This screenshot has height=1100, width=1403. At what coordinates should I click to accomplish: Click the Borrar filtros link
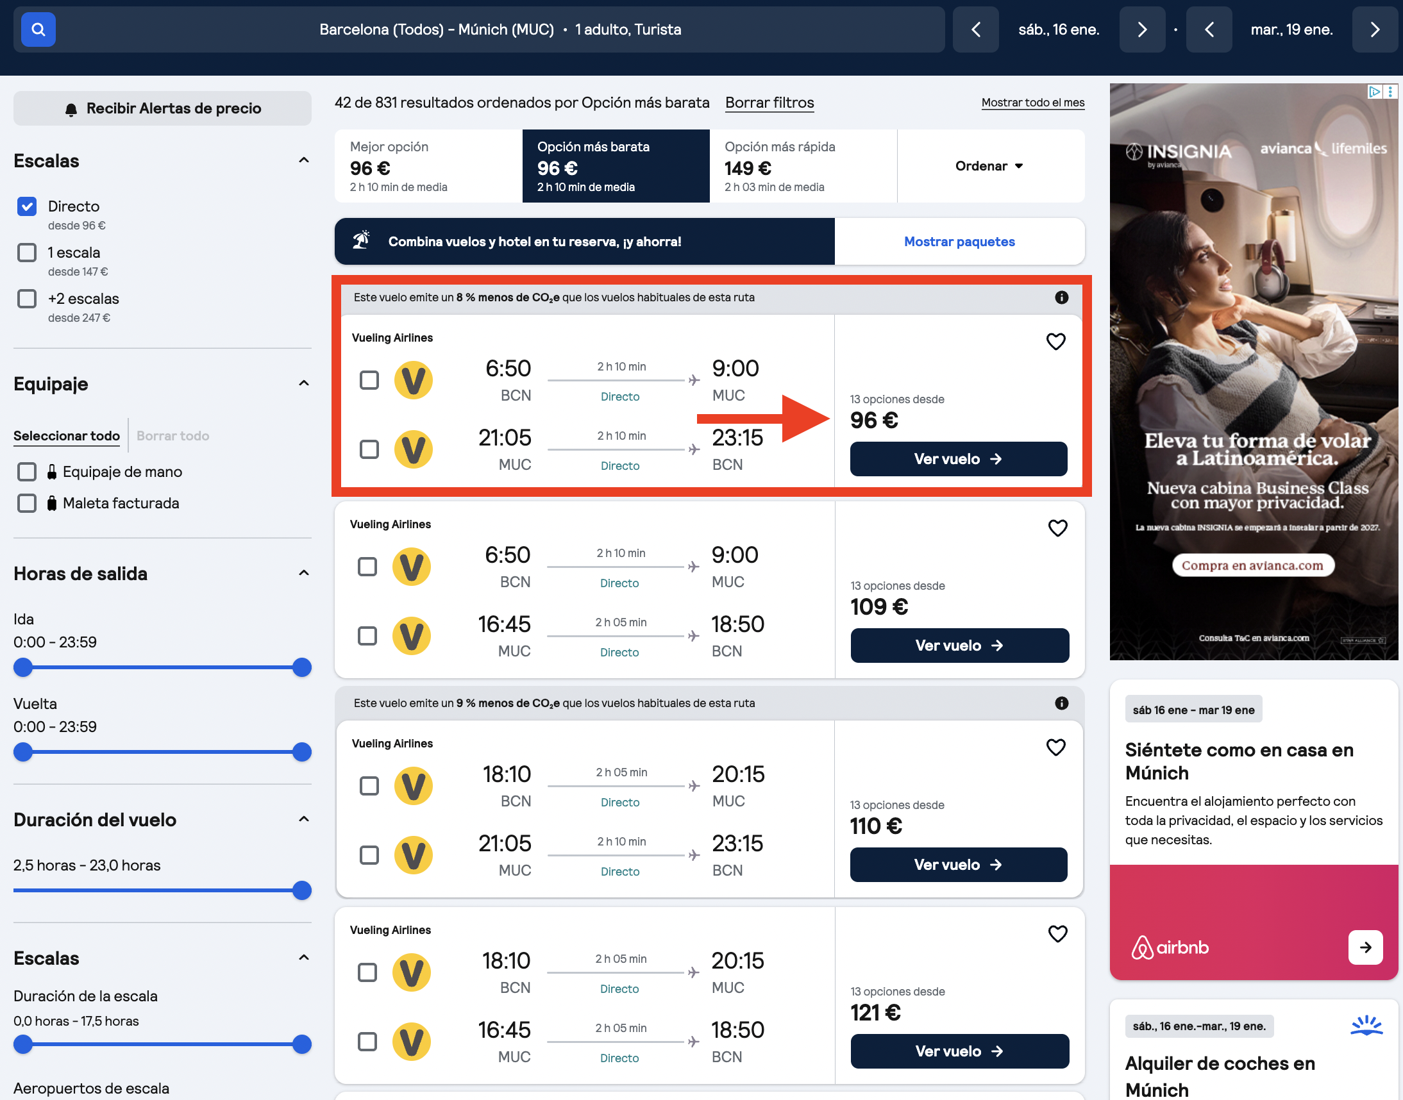[769, 103]
